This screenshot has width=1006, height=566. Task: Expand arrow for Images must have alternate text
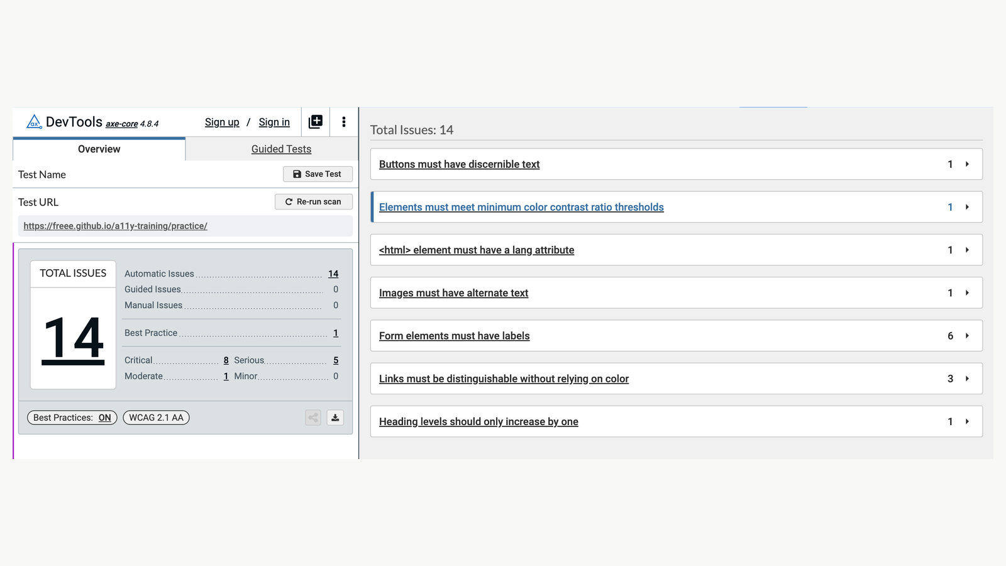pos(967,293)
